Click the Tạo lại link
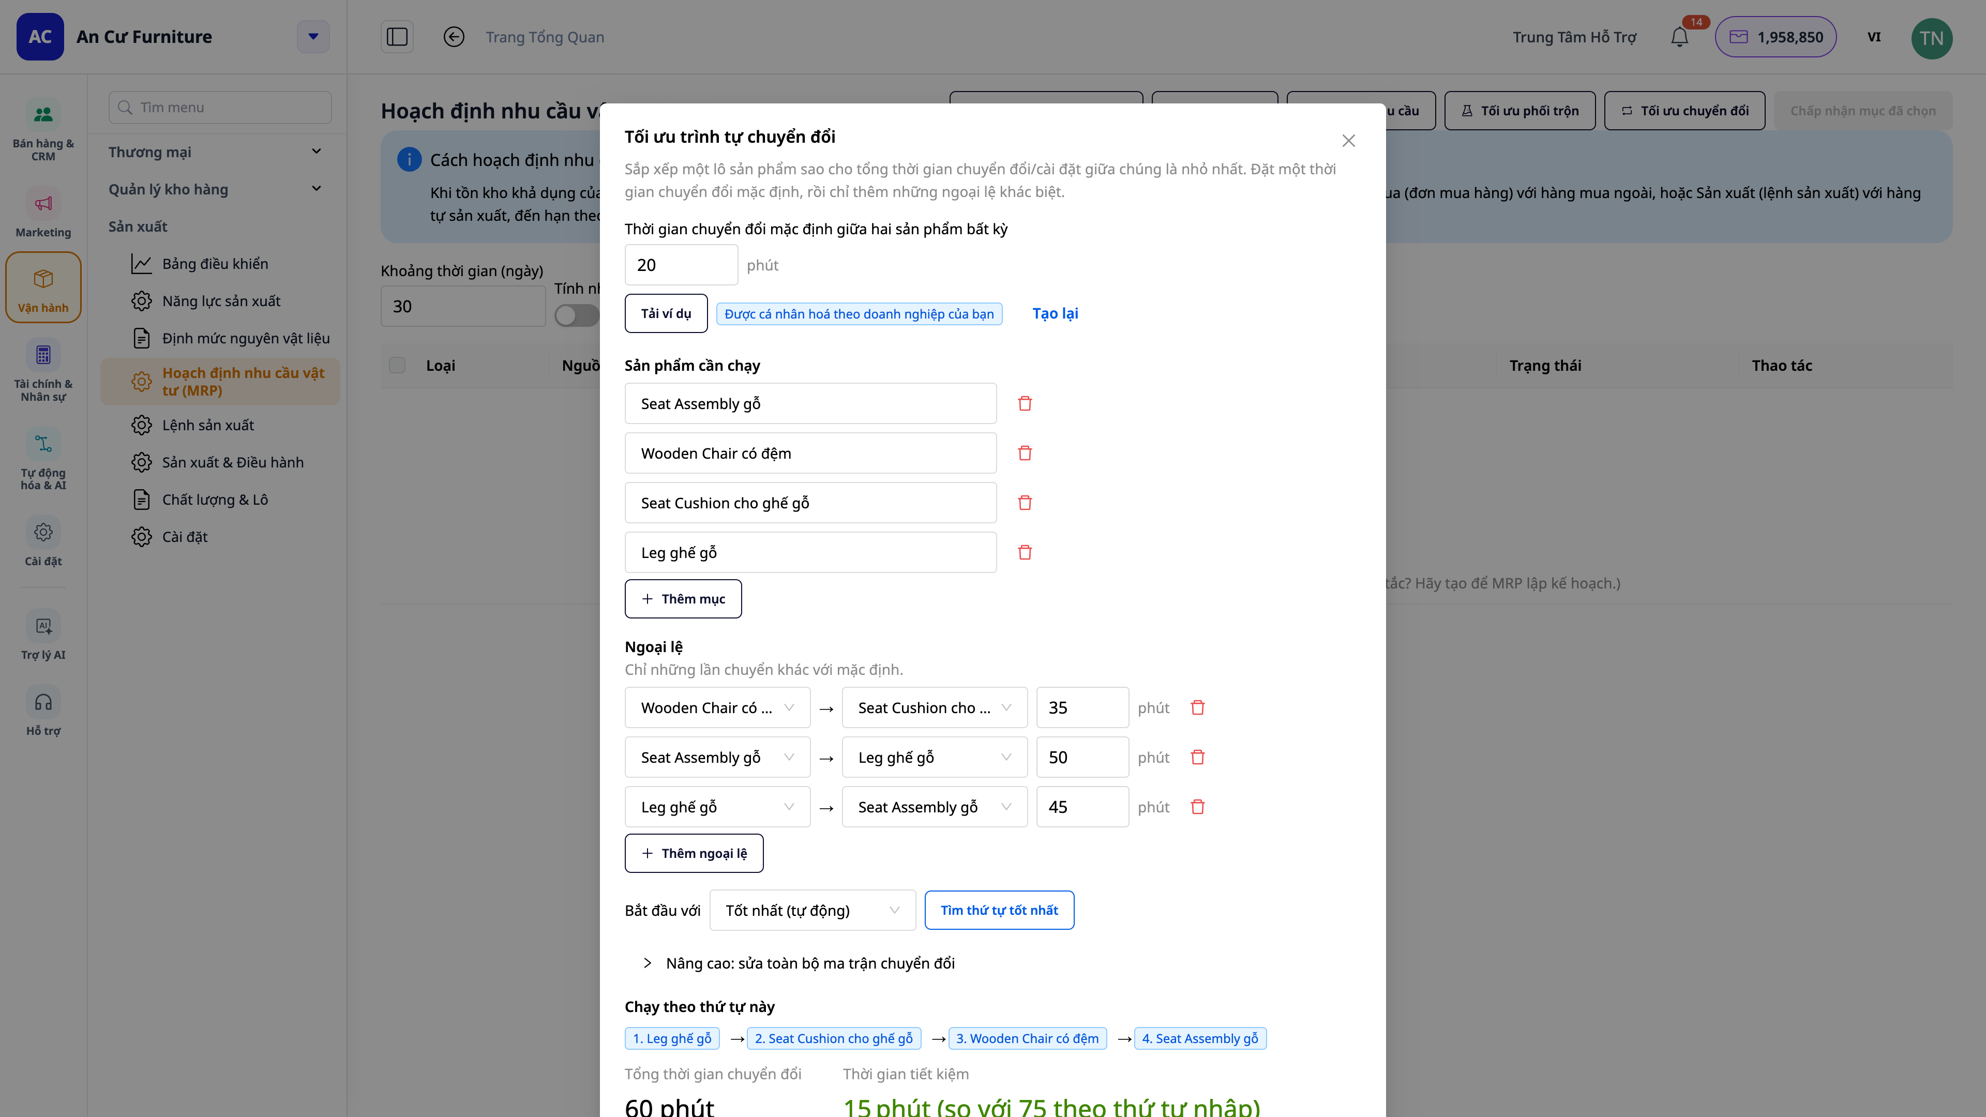This screenshot has height=1117, width=1986. (1055, 314)
